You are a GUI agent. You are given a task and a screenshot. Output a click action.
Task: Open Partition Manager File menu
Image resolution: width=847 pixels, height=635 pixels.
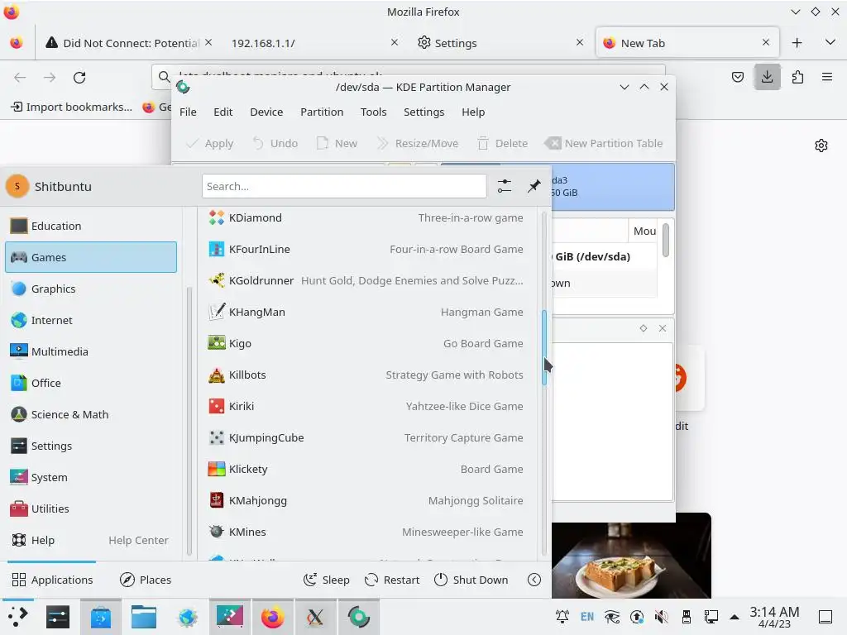tap(188, 112)
